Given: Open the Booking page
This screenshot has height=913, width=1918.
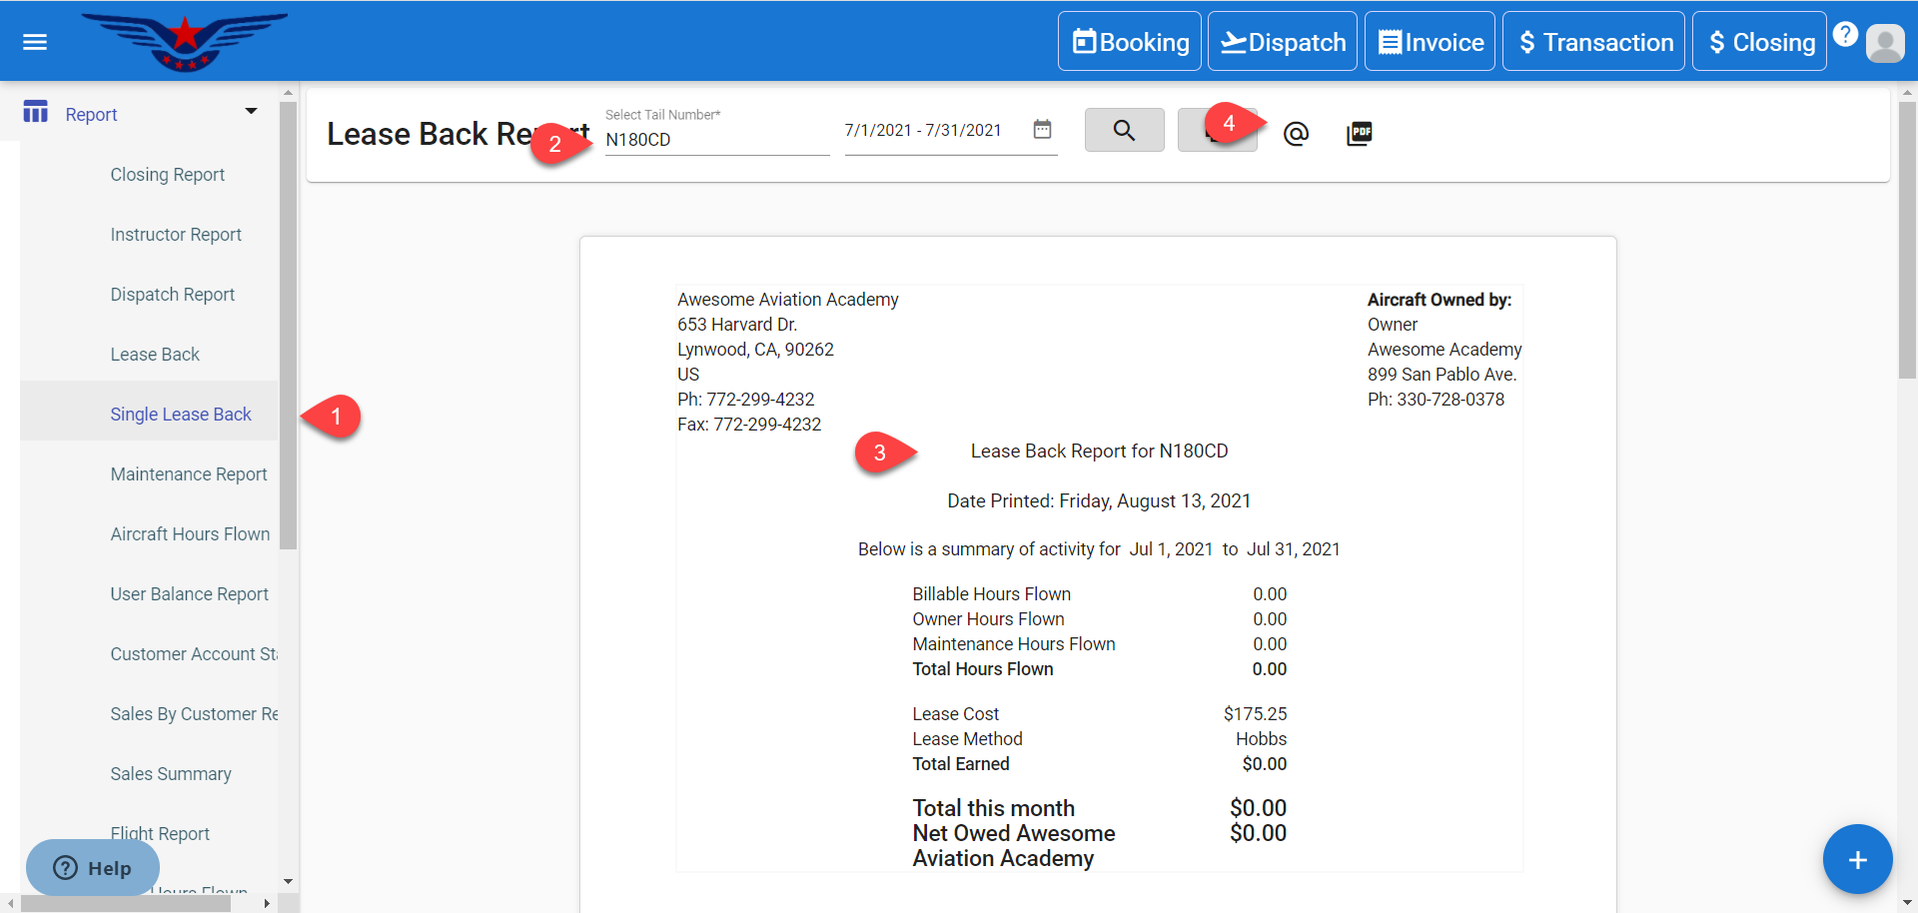Looking at the screenshot, I should [x=1130, y=42].
